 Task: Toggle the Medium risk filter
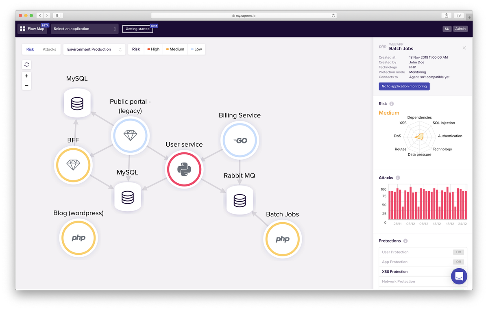point(175,49)
